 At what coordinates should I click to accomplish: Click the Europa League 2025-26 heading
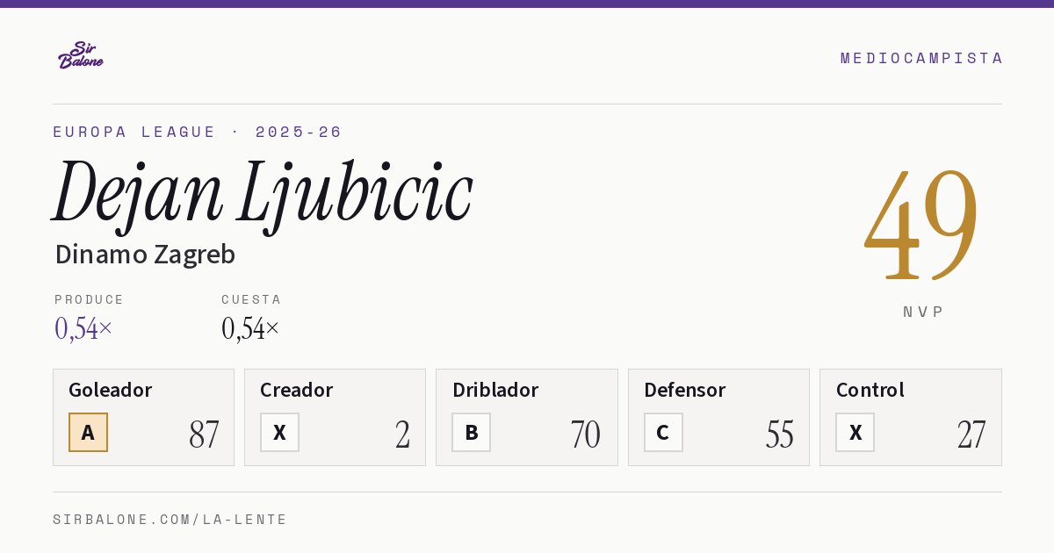[x=198, y=132]
